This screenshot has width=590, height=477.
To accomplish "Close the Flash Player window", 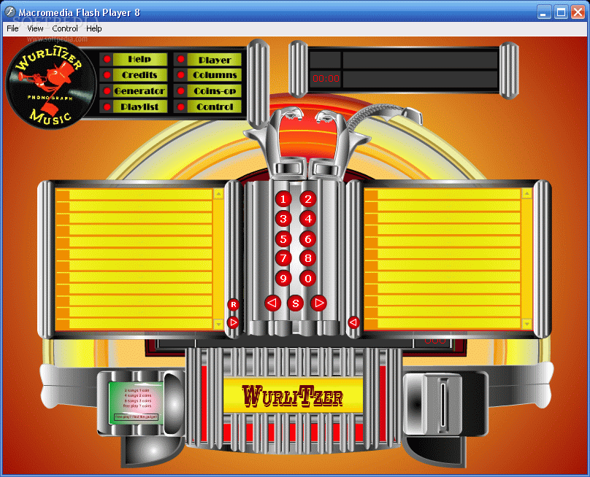I will pos(578,12).
